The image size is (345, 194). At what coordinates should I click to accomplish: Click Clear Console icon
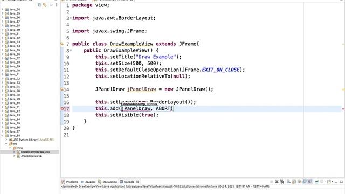click(x=289, y=182)
